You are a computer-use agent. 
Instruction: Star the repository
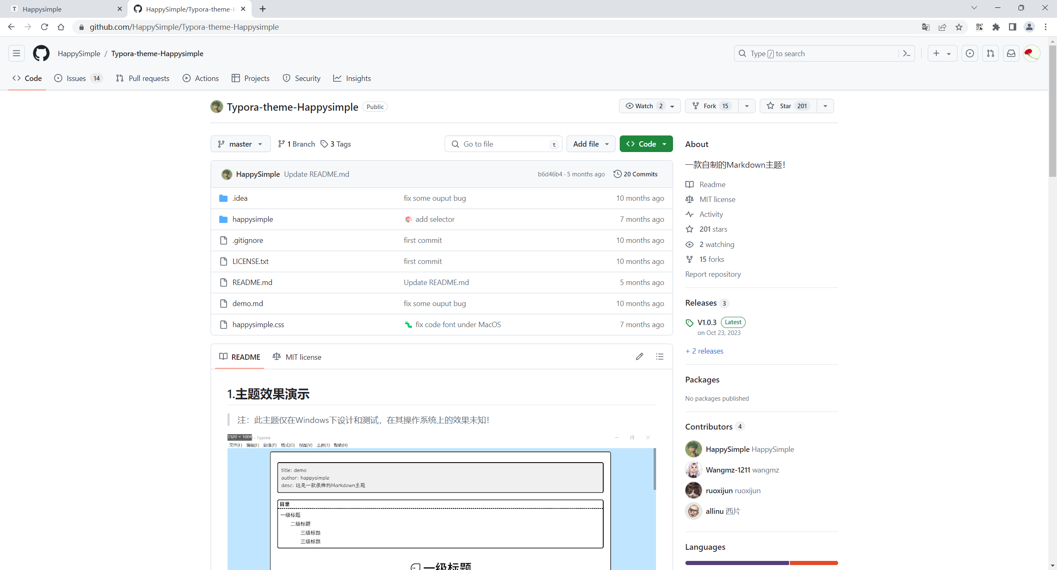click(788, 106)
